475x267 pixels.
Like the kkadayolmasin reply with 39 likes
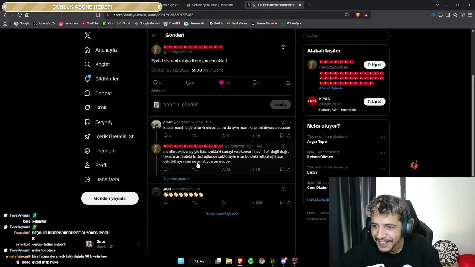coord(223,169)
